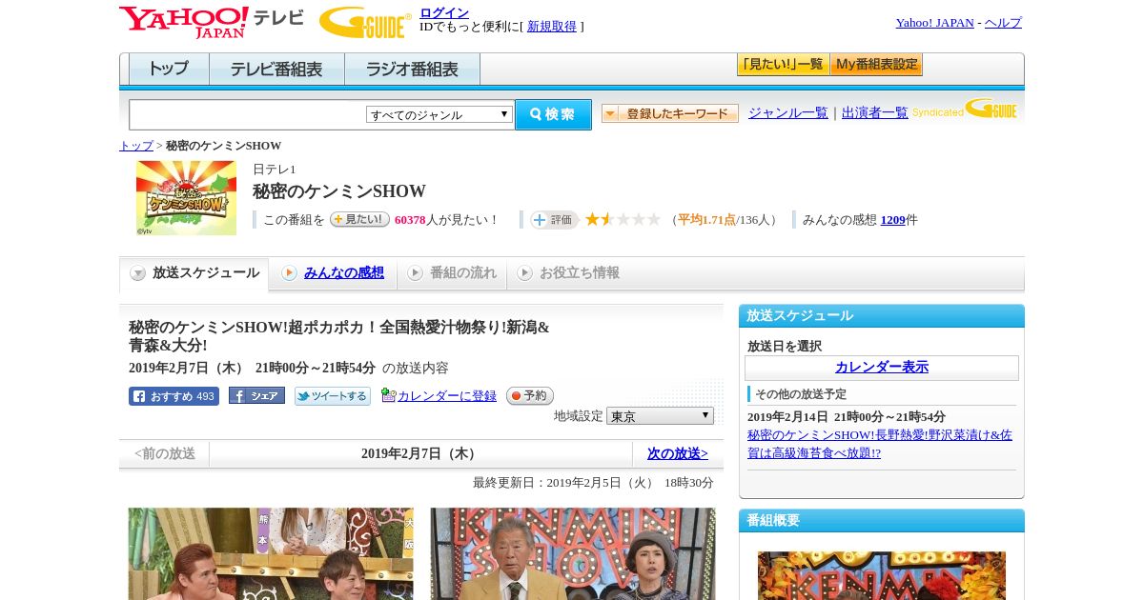Click the 新規取得 link
1144x600 pixels.
pos(552,27)
